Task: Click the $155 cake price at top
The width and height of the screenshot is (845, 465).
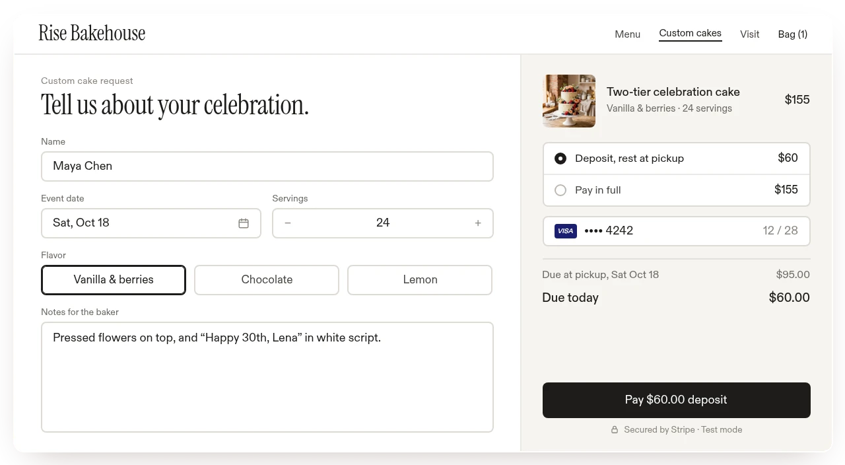Action: [x=797, y=100]
